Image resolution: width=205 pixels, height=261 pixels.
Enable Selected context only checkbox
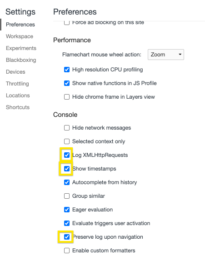(67, 141)
